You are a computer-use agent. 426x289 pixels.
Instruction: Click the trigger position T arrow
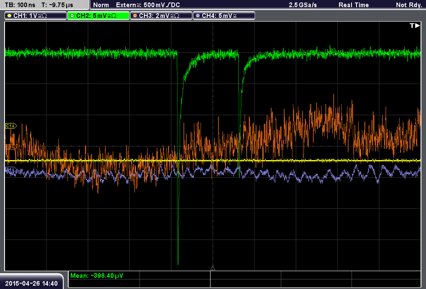[x=415, y=25]
